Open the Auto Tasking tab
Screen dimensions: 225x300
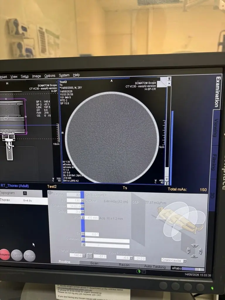click(155, 266)
